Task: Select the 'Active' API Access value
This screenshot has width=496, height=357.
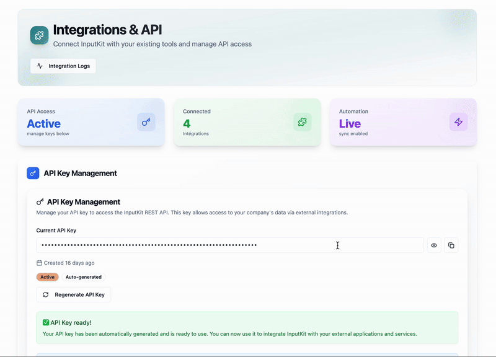Action: [43, 123]
